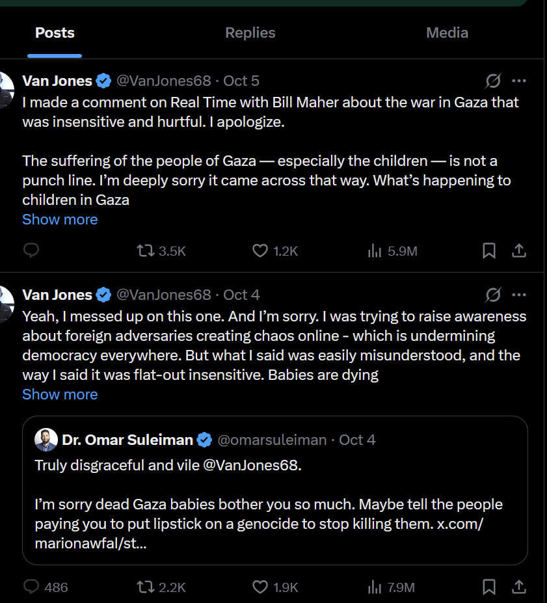Screen dimensions: 547x603
Task: Reply to the post with 486 replies
Action: [31, 587]
